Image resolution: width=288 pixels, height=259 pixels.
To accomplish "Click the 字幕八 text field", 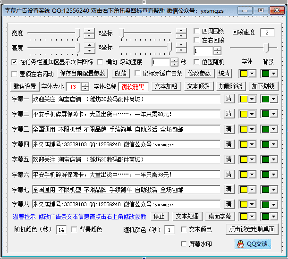I will point(126,204).
